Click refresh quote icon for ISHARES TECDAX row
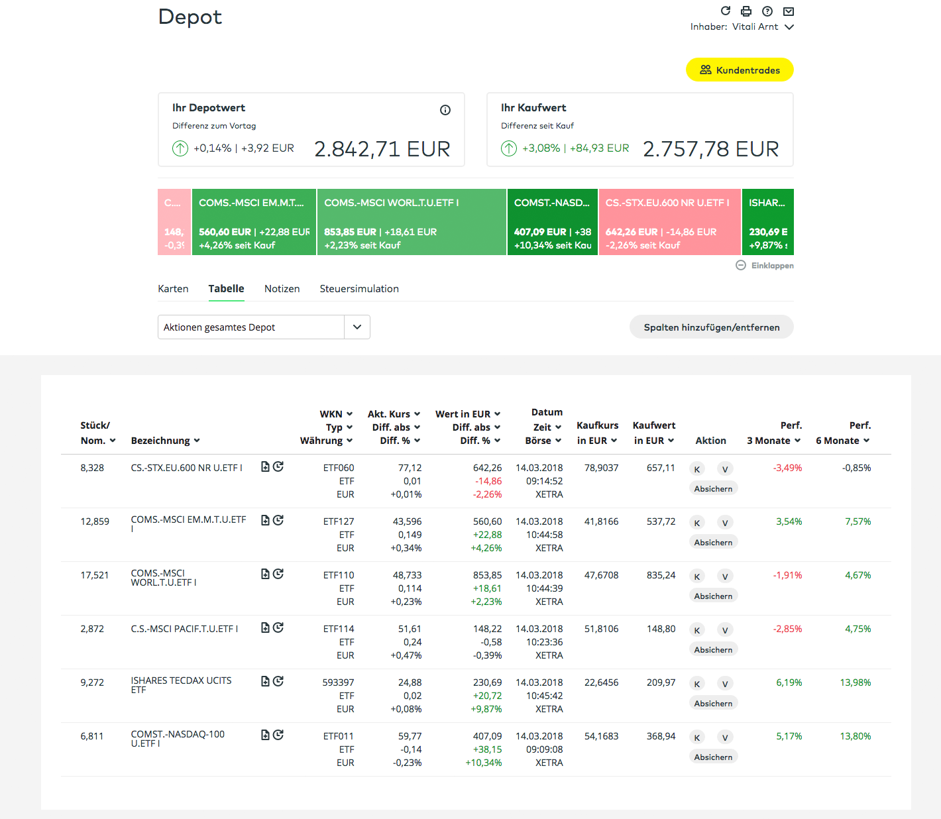The width and height of the screenshot is (941, 819). (x=278, y=681)
